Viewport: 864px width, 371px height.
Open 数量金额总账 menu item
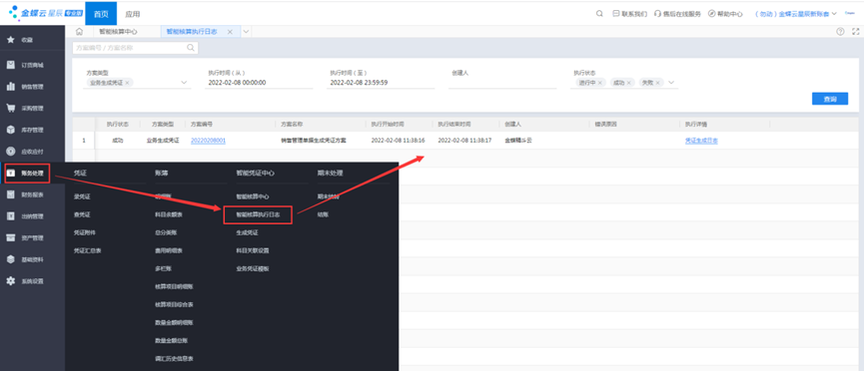172,341
